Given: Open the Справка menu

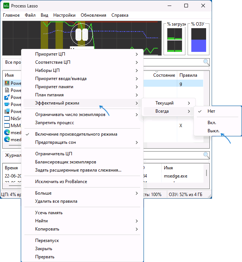Looking at the screenshot, I should tap(120, 15).
